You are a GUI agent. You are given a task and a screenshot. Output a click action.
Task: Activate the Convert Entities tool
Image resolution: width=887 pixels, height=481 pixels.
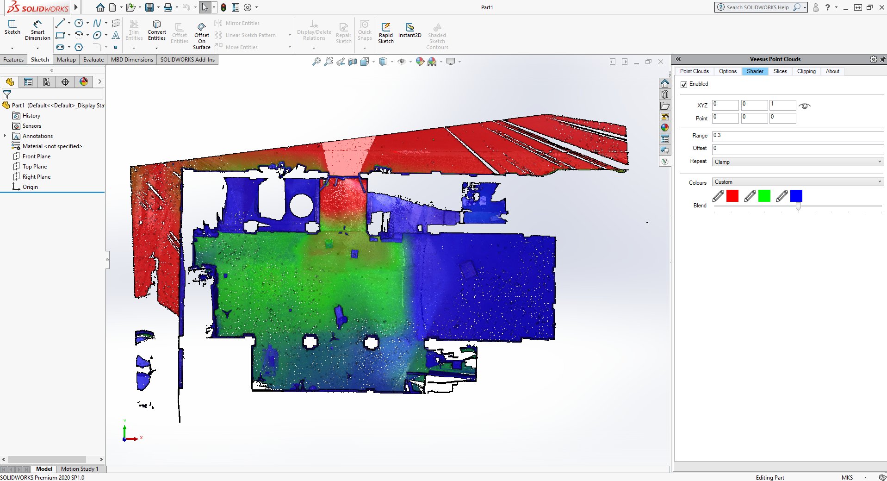156,30
